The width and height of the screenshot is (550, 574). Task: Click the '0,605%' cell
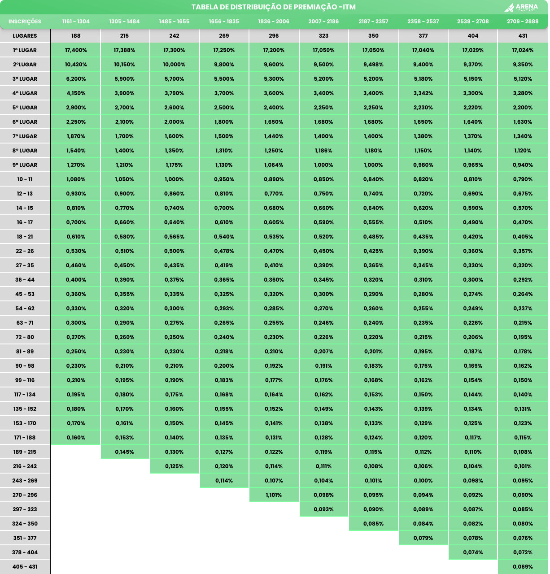click(x=274, y=222)
